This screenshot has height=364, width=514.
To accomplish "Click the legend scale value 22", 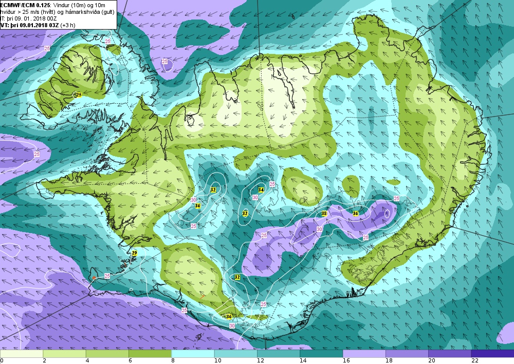I will click(474, 361).
